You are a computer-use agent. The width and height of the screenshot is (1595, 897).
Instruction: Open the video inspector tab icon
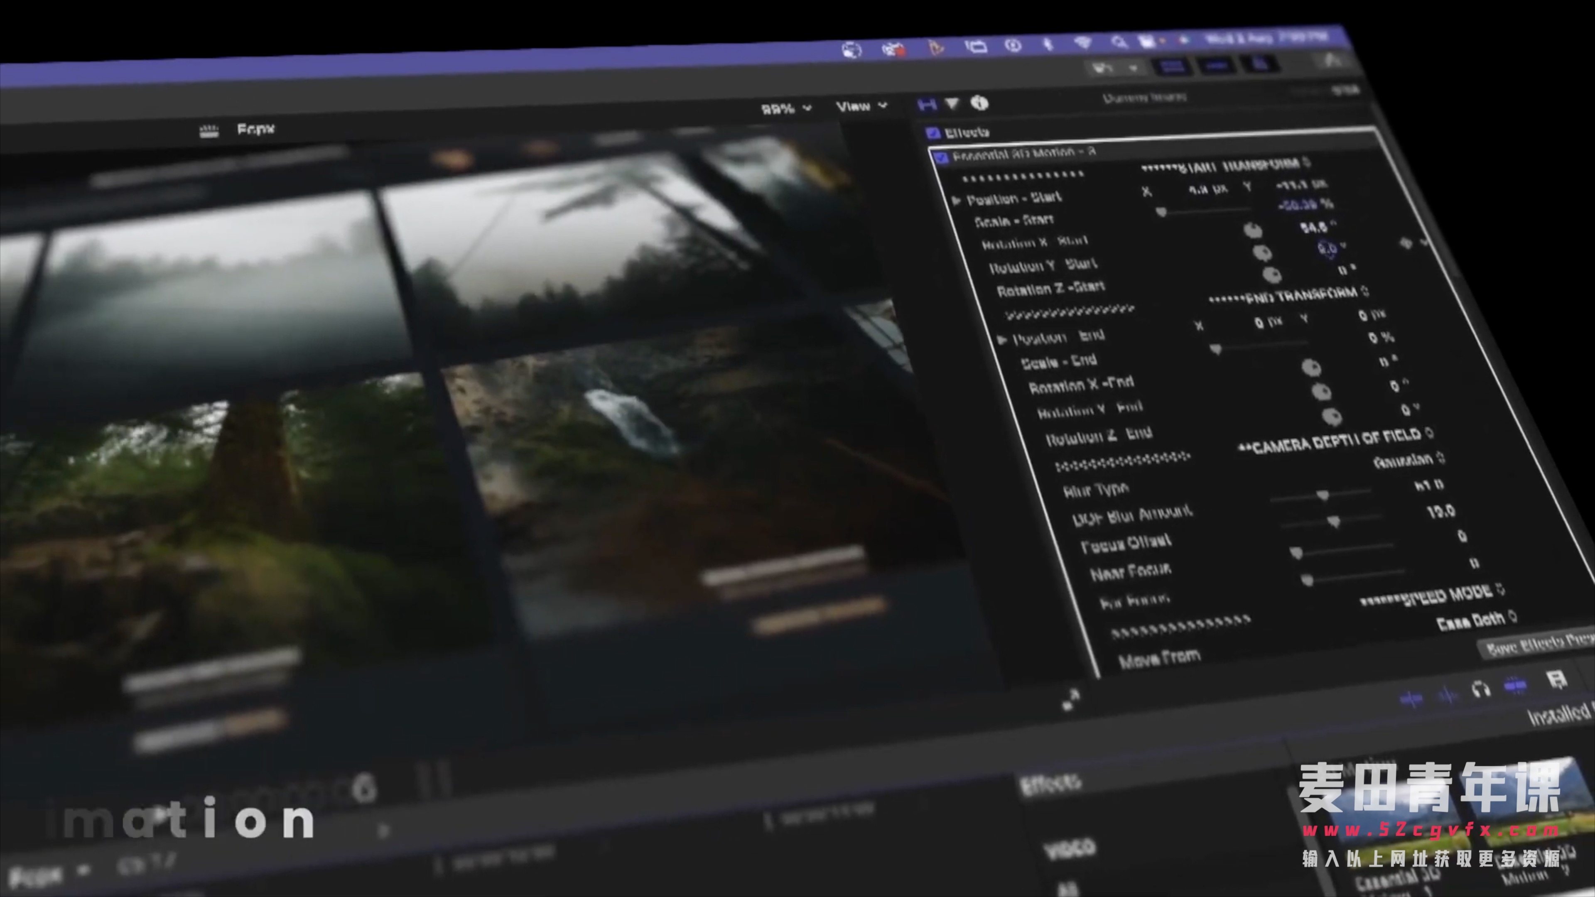click(927, 105)
